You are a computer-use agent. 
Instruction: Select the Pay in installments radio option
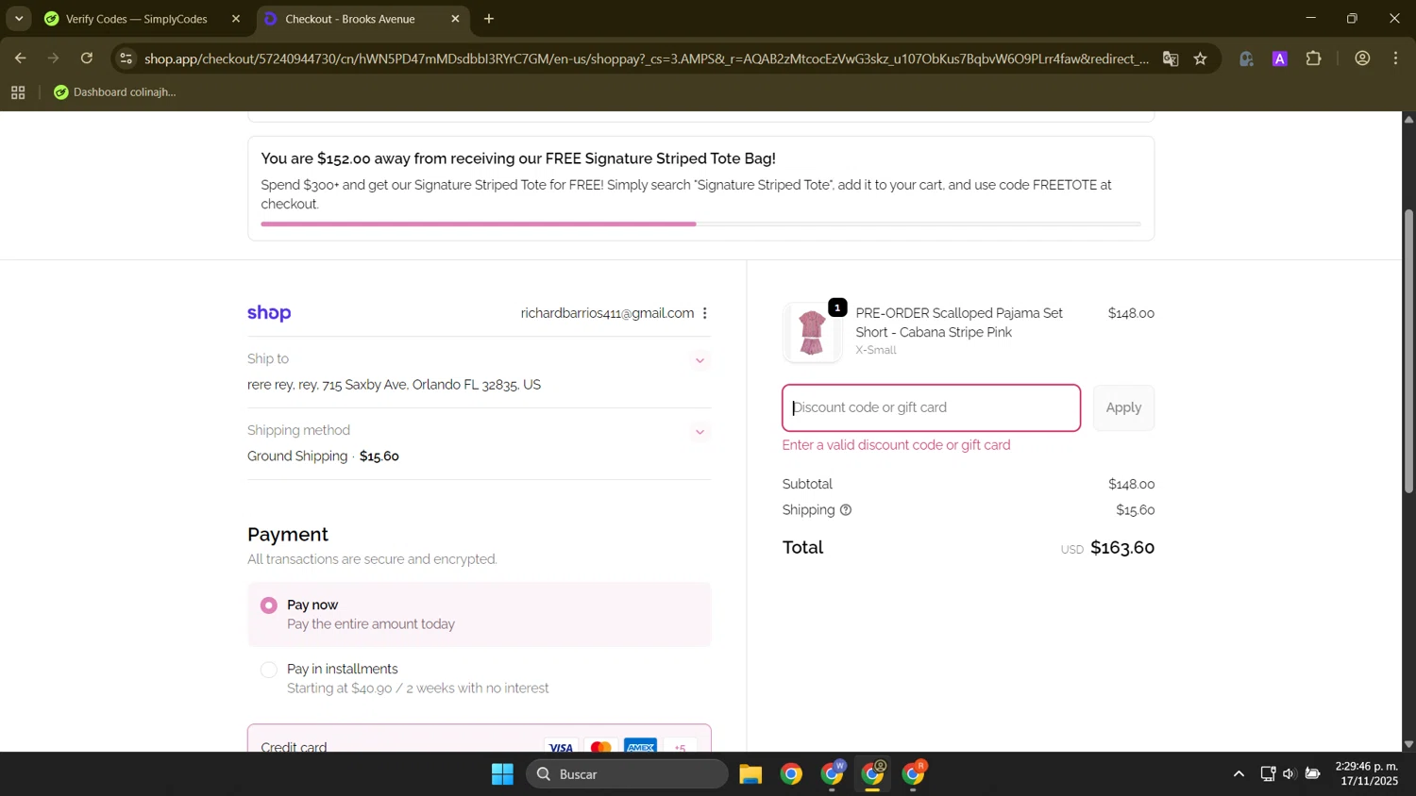coord(269,670)
